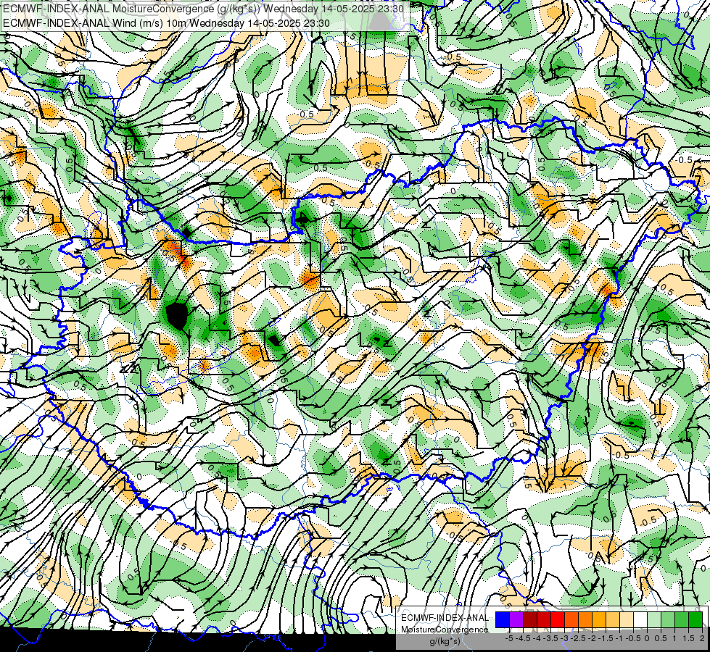Click the legend tick value '-1'
Image resolution: width=710 pixels, height=652 pixels.
pos(619,638)
